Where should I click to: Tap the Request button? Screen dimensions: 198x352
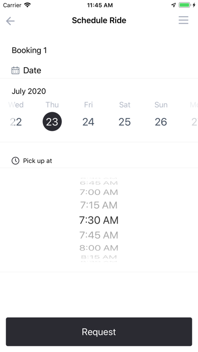[x=99, y=332]
